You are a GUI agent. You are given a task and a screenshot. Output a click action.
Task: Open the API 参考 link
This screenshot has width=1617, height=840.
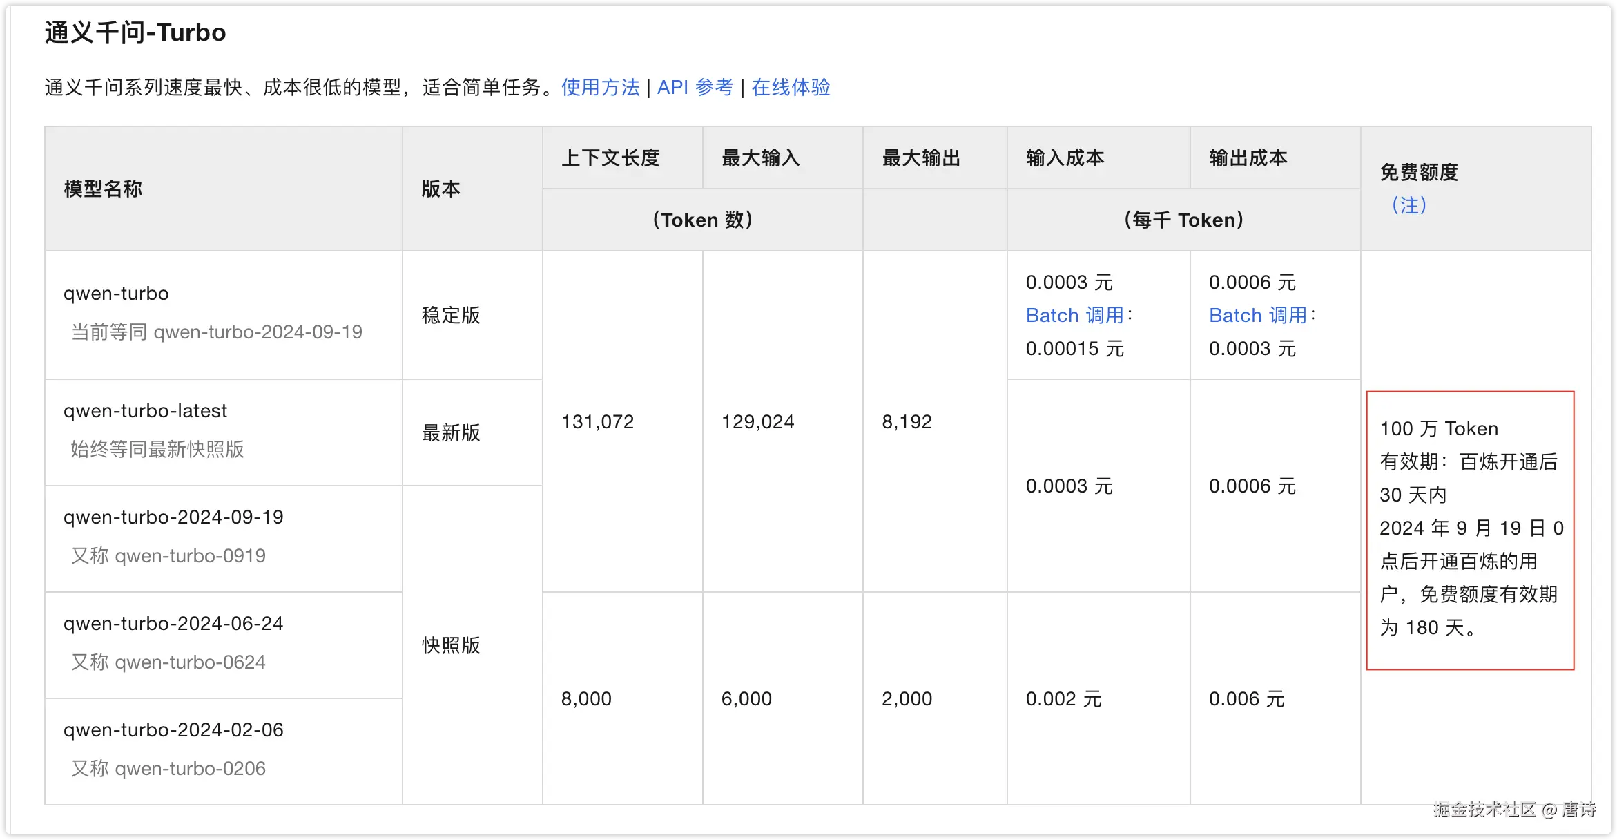(x=695, y=88)
